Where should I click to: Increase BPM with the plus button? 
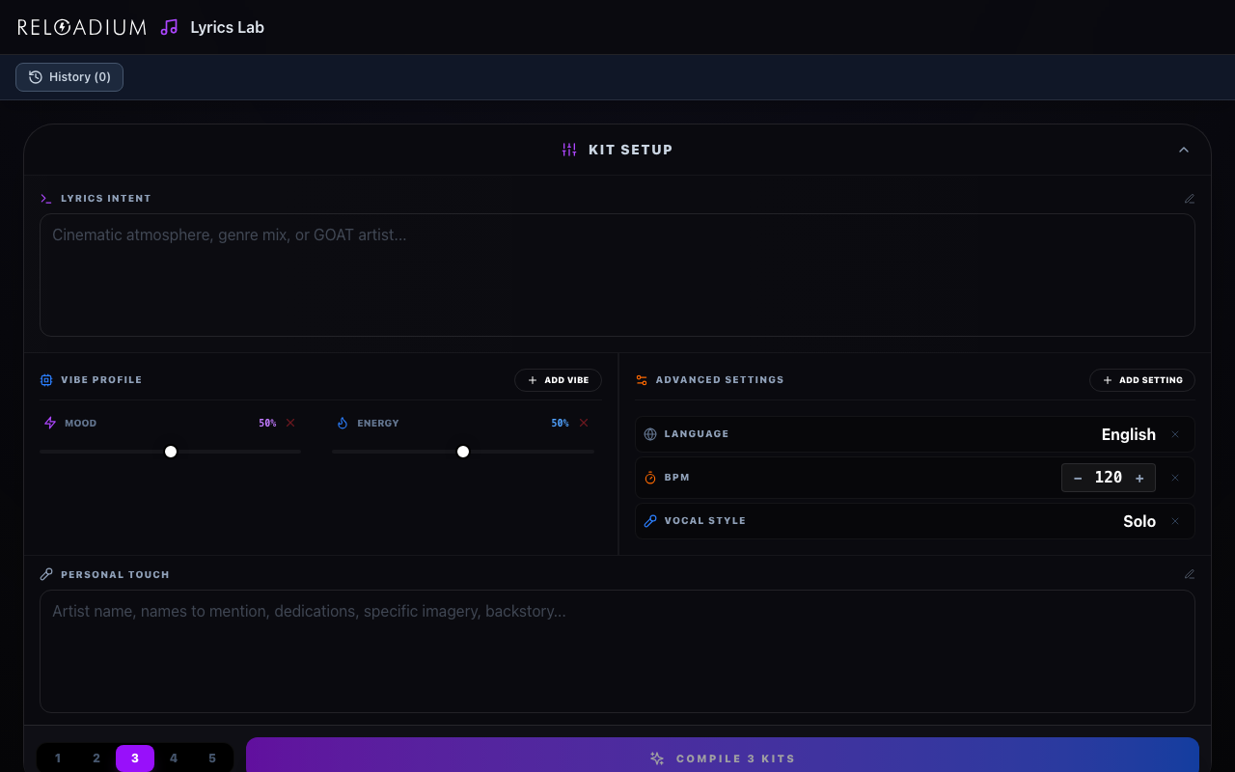click(x=1139, y=478)
